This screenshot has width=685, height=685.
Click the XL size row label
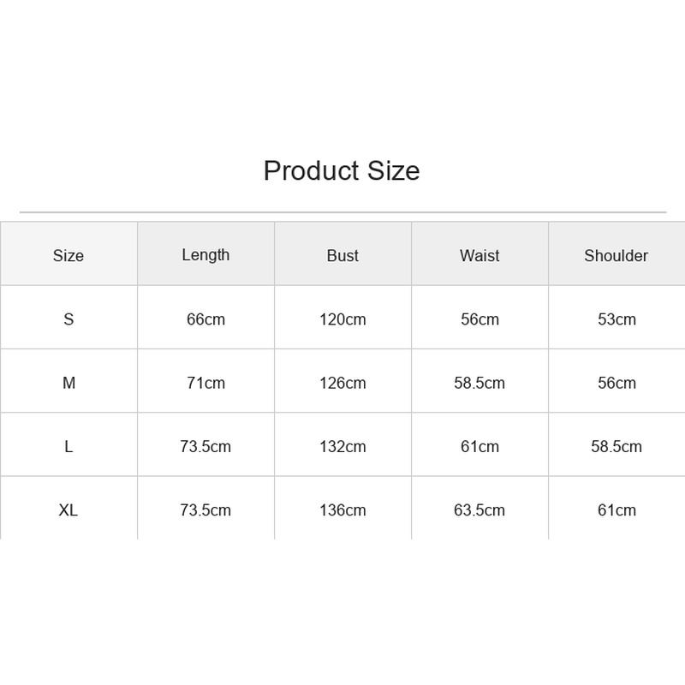tap(68, 510)
